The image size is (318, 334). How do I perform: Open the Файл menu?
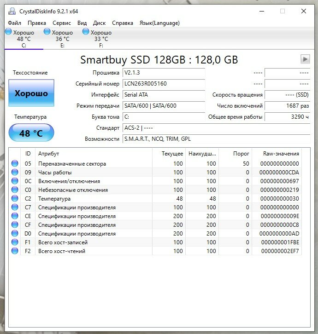pos(14,23)
